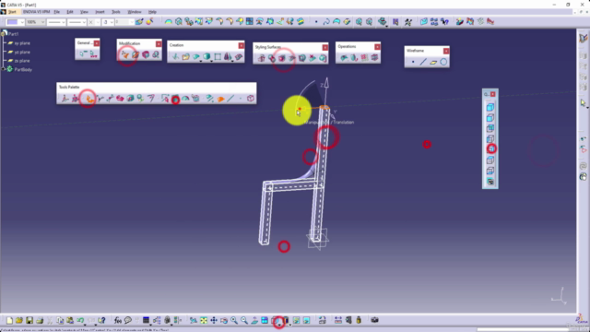This screenshot has width=590, height=332.
Task: Click the last icon in Operations toolbar
Action: [374, 58]
